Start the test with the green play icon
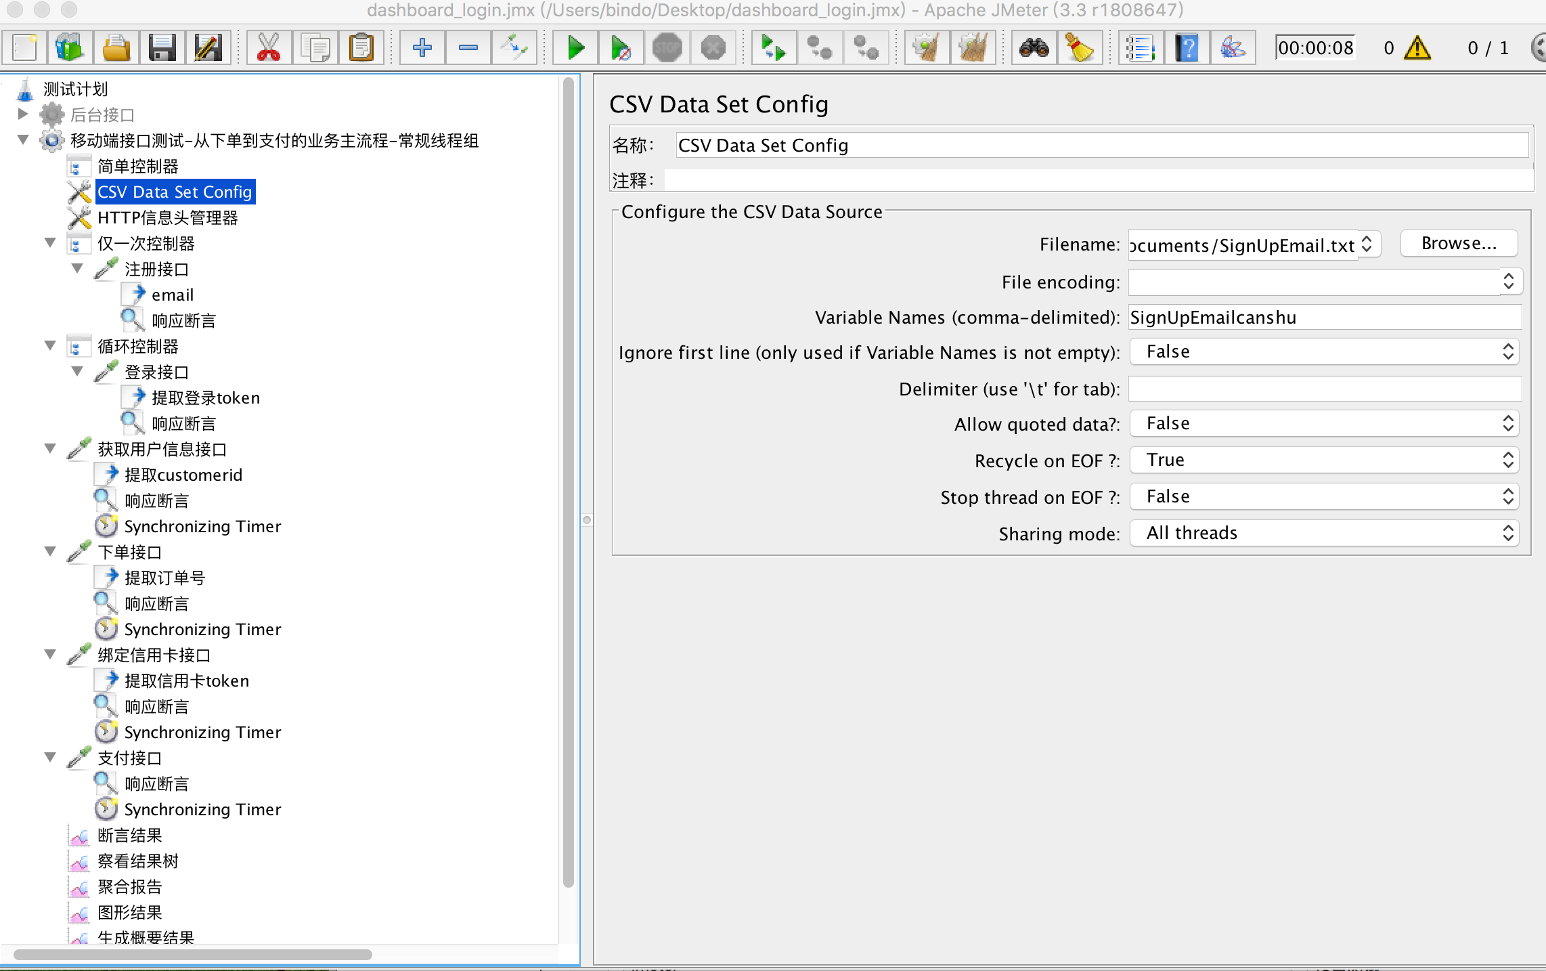The height and width of the screenshot is (971, 1546). click(x=575, y=47)
